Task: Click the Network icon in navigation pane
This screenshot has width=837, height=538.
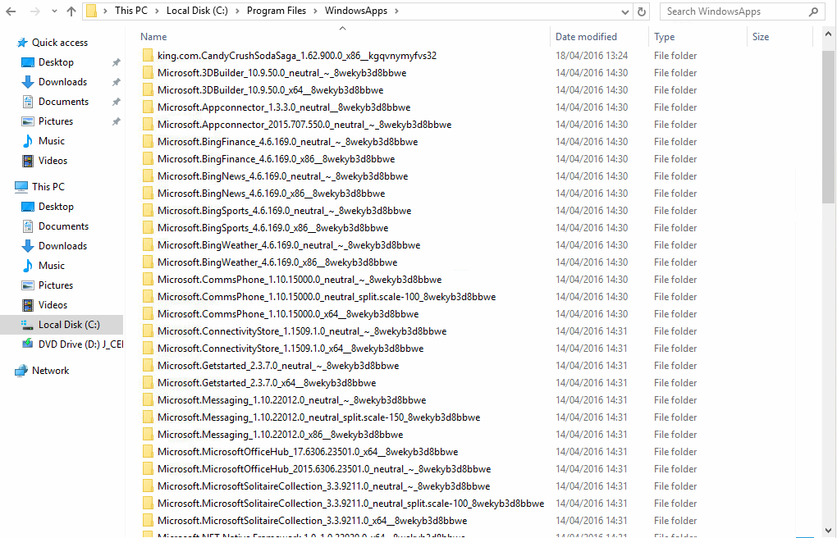Action: [21, 371]
